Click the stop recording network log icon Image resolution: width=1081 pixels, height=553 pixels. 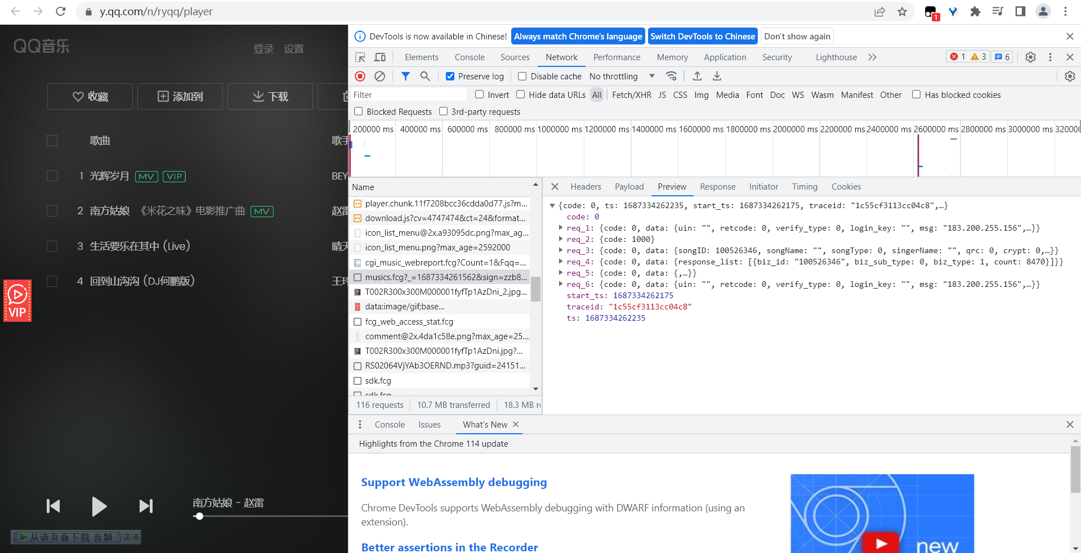pyautogui.click(x=360, y=76)
